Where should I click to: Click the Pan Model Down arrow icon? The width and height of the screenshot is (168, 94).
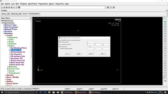[165, 60]
